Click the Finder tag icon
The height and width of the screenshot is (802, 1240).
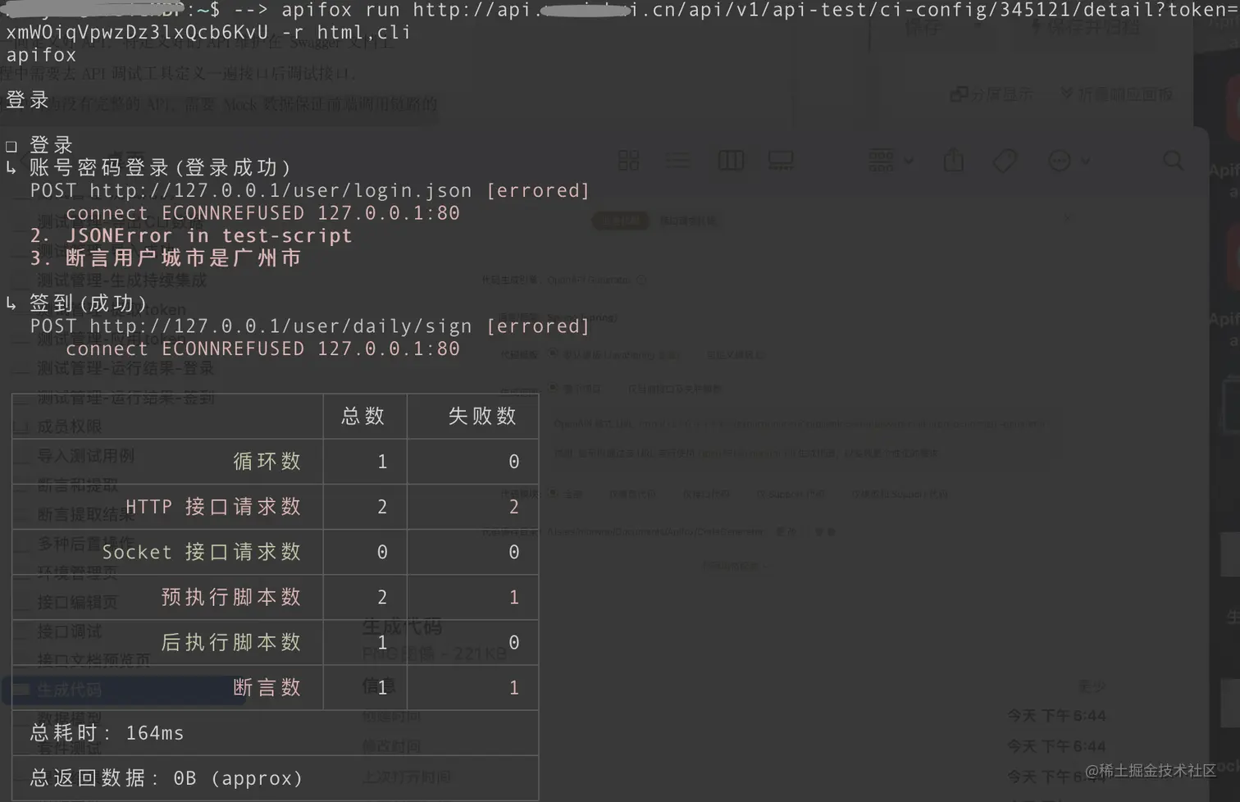1005,161
